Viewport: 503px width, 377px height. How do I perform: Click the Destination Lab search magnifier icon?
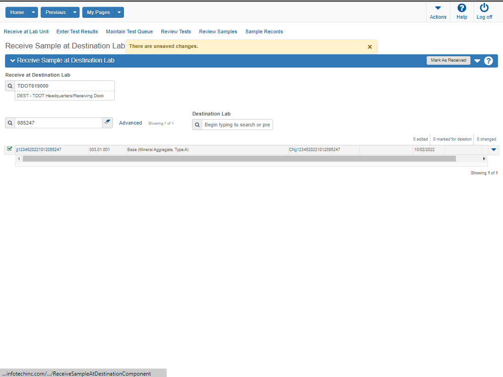click(x=197, y=125)
